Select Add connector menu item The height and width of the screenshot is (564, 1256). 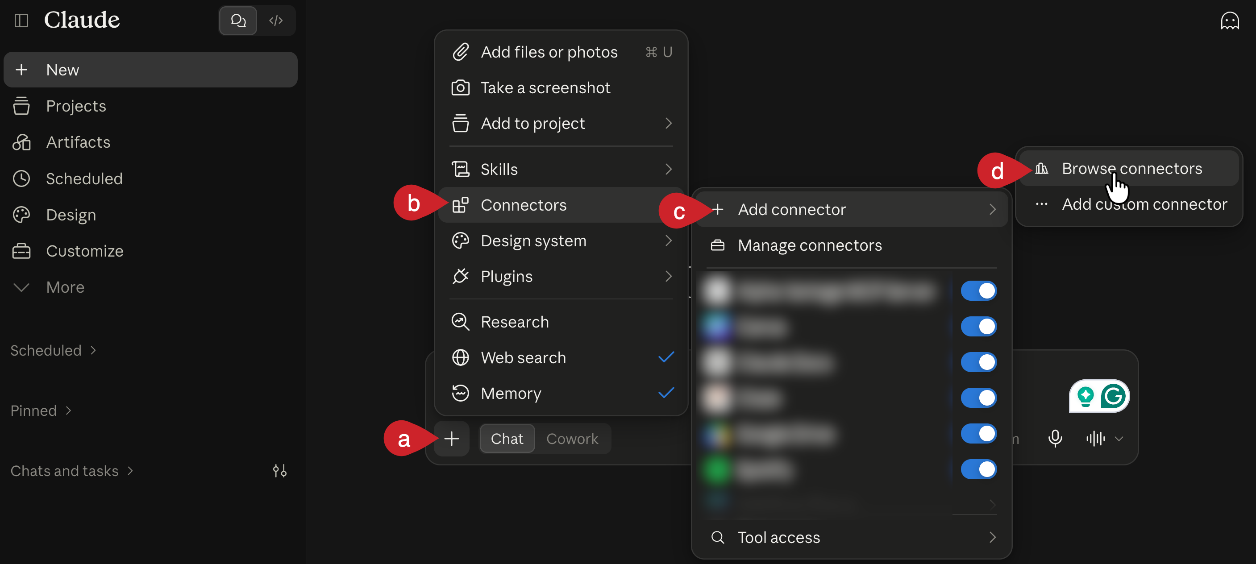851,210
